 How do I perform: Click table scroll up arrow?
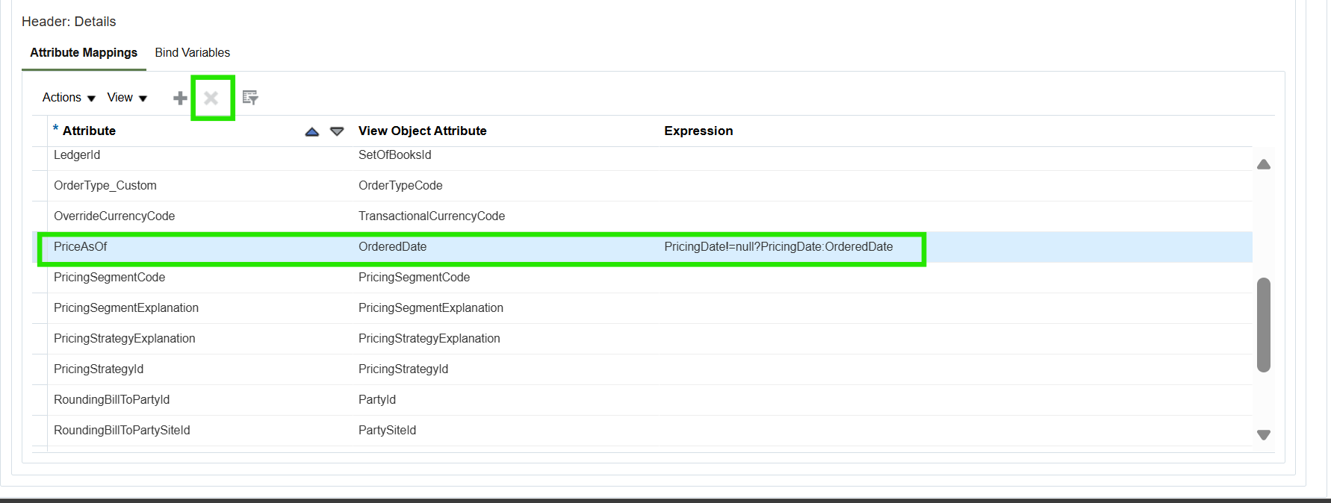[x=1264, y=164]
